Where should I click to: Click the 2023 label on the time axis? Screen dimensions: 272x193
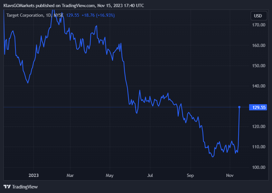(x=34, y=175)
